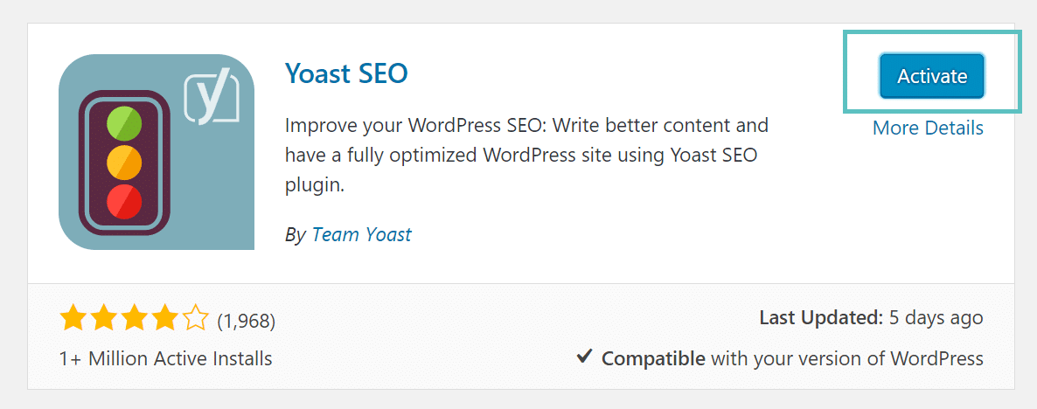1037x409 pixels.
Task: Click the second rating star
Action: tap(103, 319)
